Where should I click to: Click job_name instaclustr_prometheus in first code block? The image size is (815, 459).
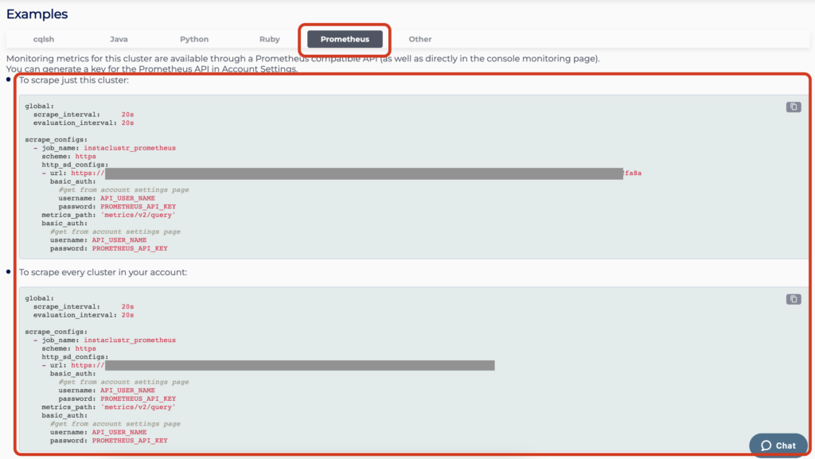[130, 148]
